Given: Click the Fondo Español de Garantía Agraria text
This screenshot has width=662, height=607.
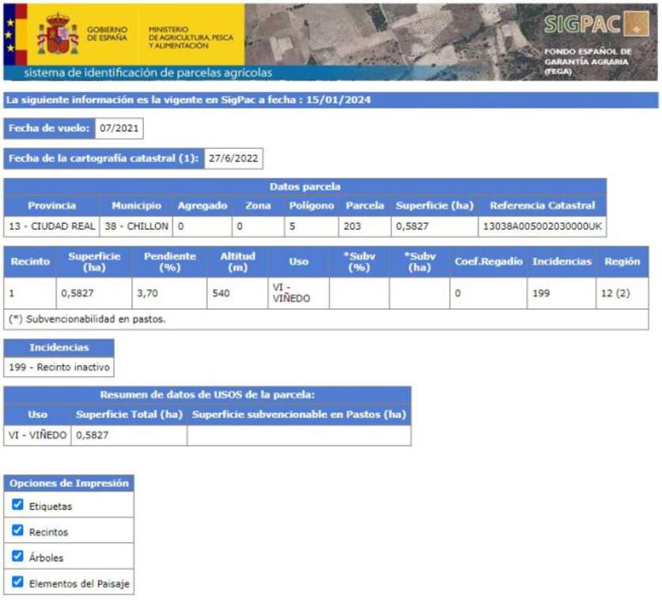Looking at the screenshot, I should [587, 61].
